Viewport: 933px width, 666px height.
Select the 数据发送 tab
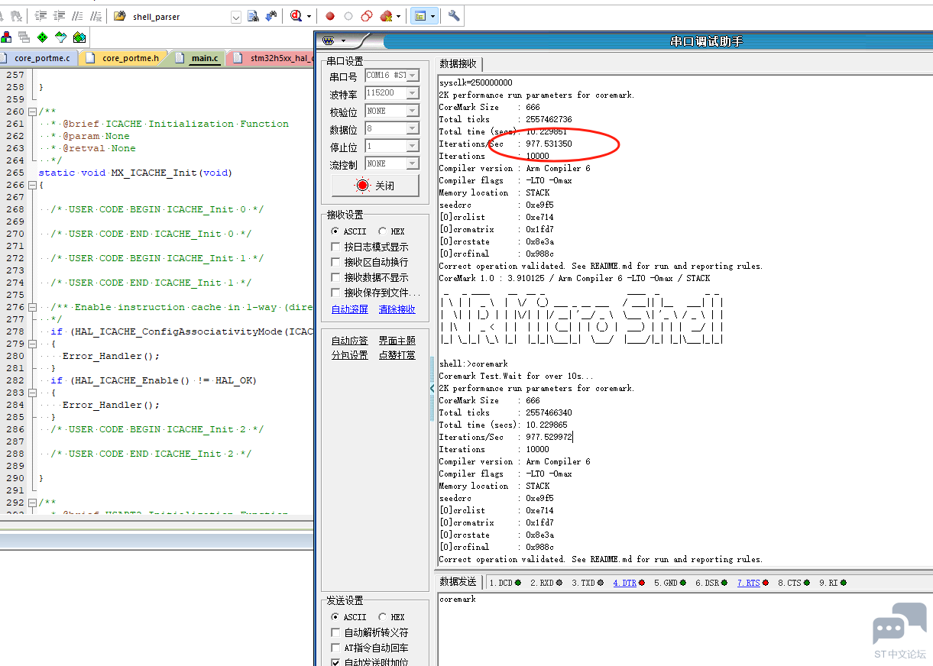458,582
